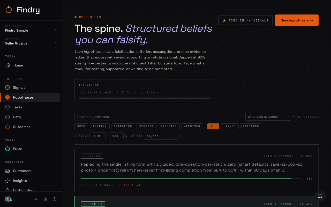Click the New hypothesis button

click(297, 20)
